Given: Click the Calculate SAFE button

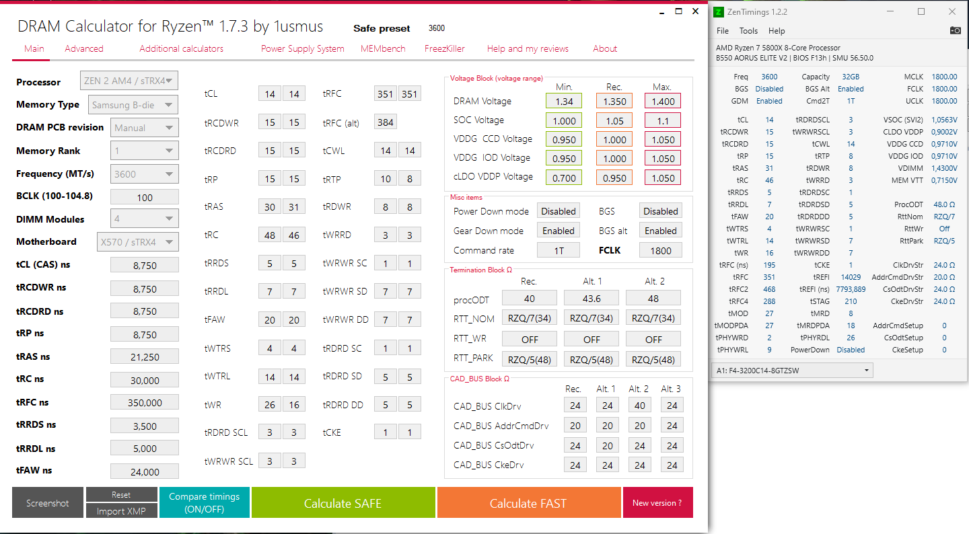Looking at the screenshot, I should (343, 503).
